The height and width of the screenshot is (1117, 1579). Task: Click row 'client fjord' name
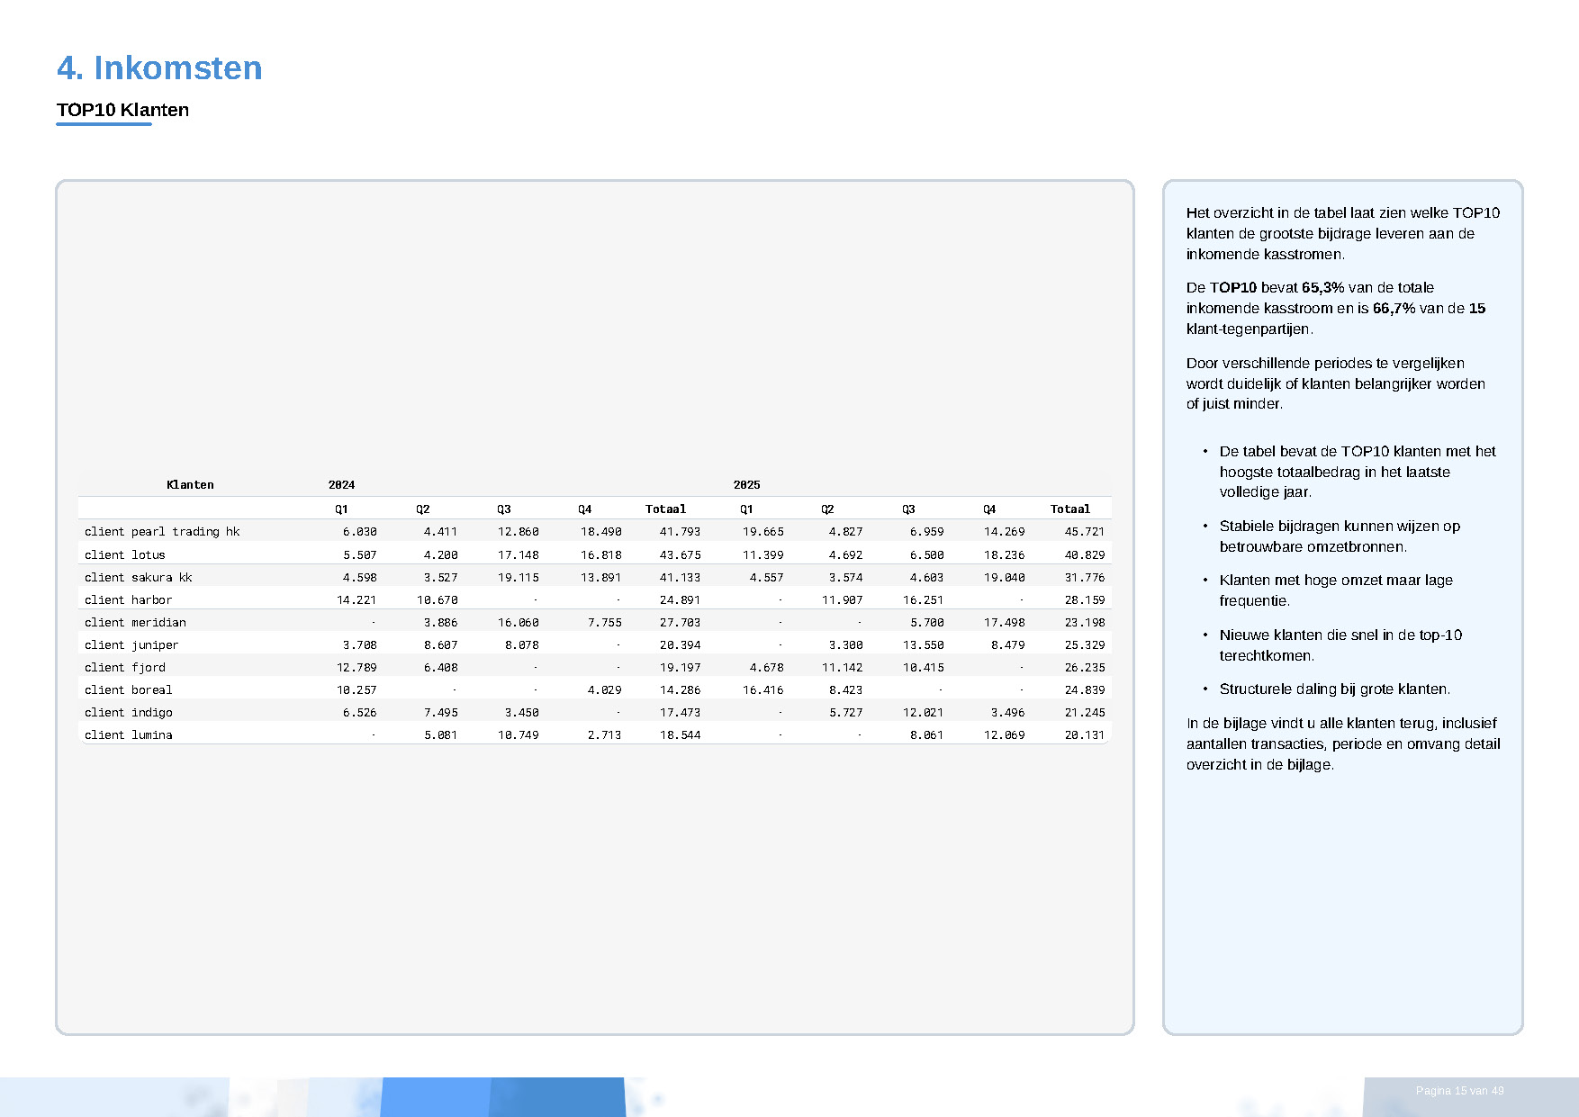125,667
